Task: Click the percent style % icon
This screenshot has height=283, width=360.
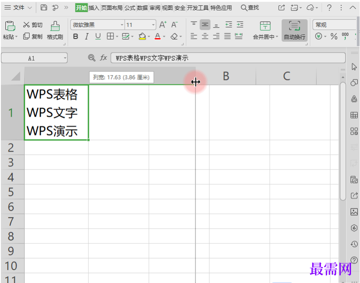Action: pos(334,36)
